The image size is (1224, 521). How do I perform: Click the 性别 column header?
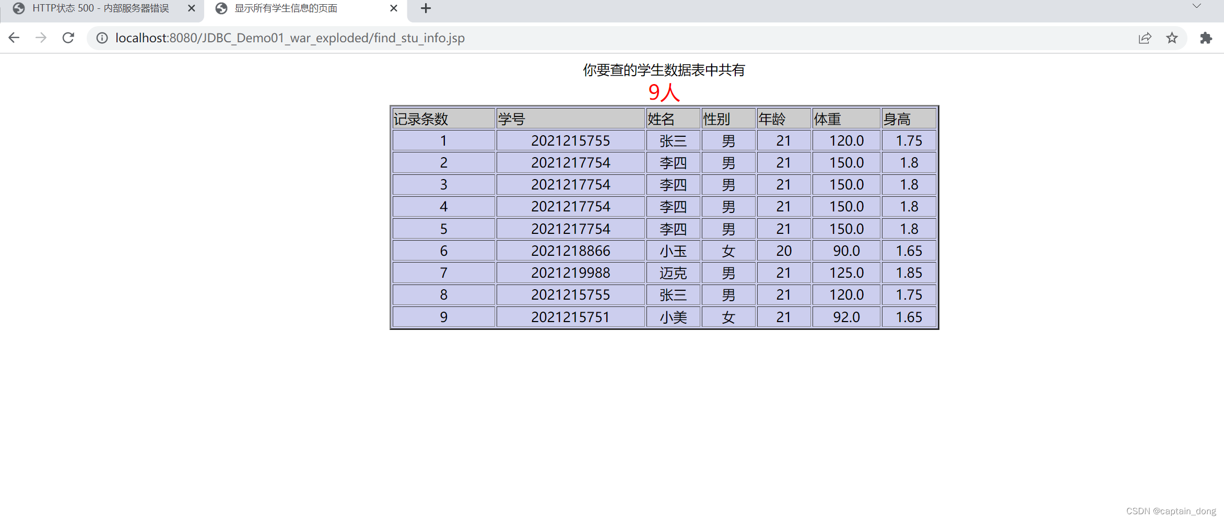point(728,119)
